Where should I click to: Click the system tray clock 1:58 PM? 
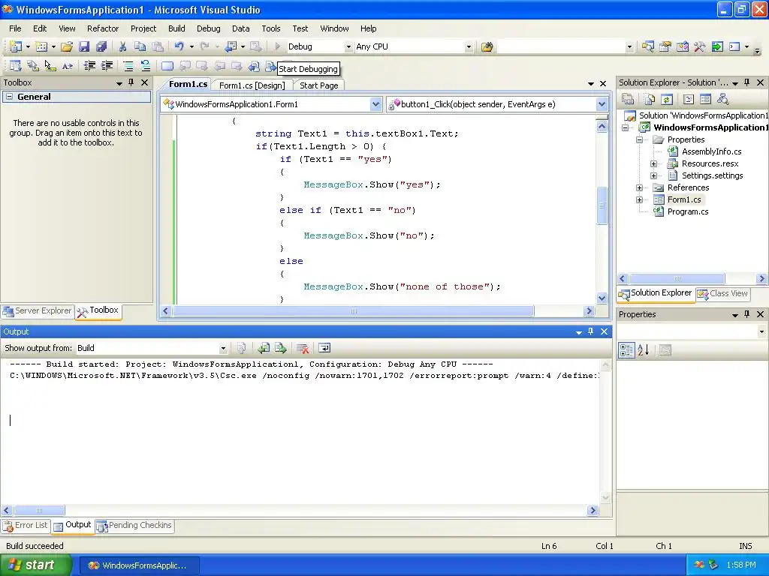click(741, 565)
